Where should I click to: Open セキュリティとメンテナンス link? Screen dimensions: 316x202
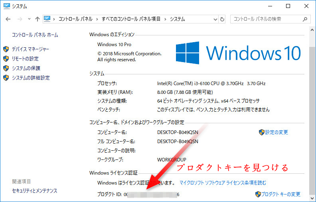34,190
